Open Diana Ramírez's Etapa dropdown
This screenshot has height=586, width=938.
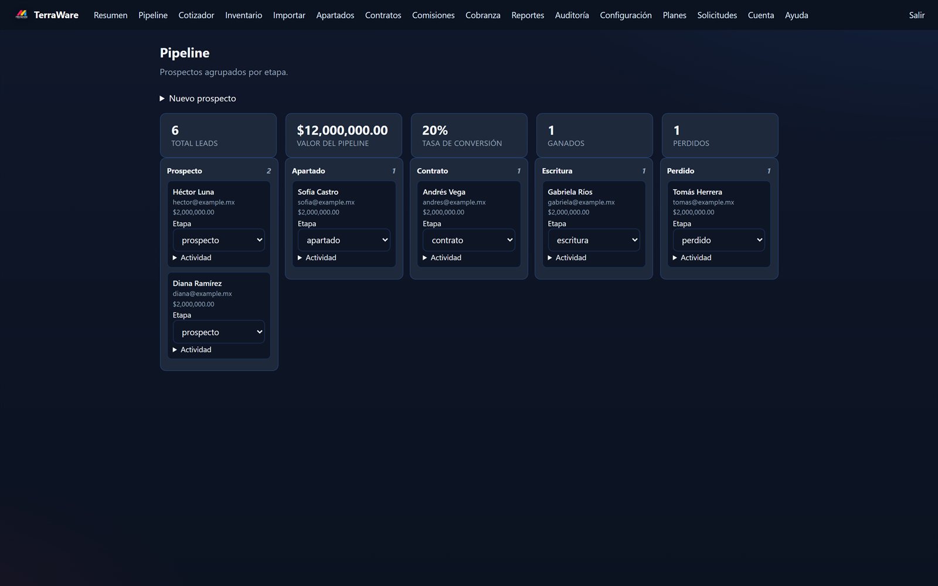pyautogui.click(x=219, y=332)
